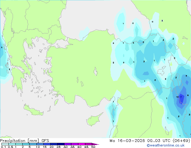Click the legend's above-50 arrow tip

[95, 144]
